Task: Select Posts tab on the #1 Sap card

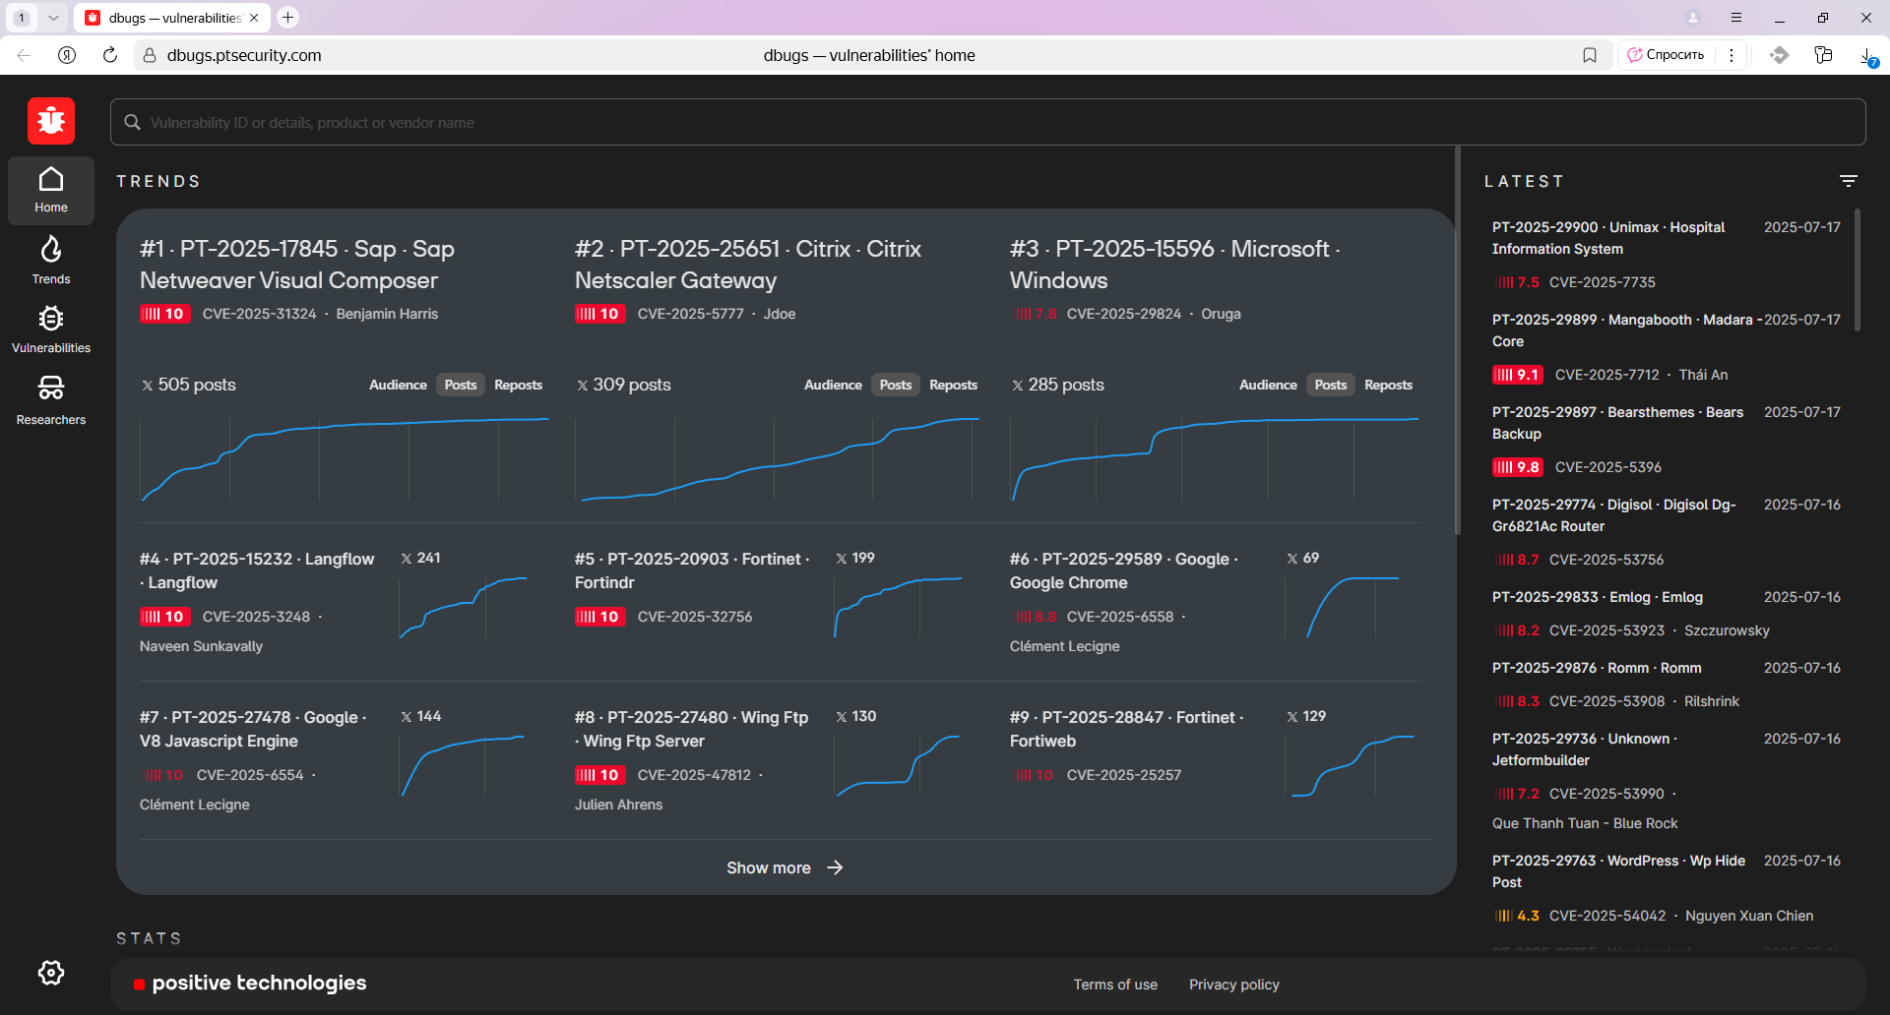Action: tap(460, 385)
